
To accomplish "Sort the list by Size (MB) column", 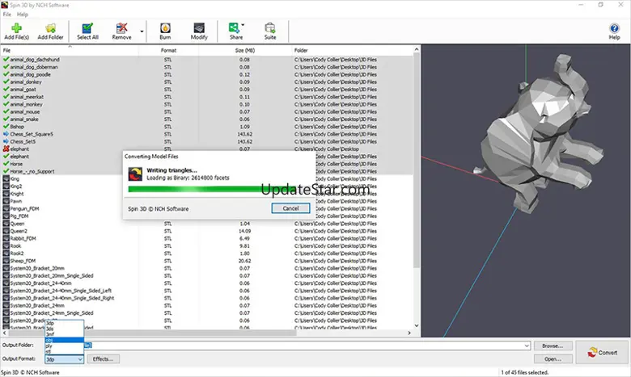I will pos(244,50).
